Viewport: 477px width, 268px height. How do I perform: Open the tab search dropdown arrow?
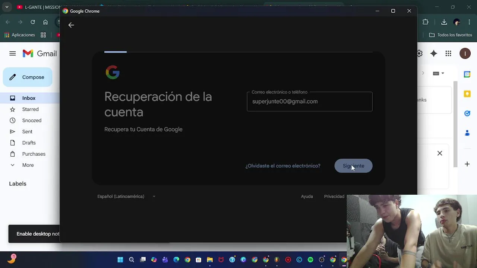pyautogui.click(x=7, y=7)
